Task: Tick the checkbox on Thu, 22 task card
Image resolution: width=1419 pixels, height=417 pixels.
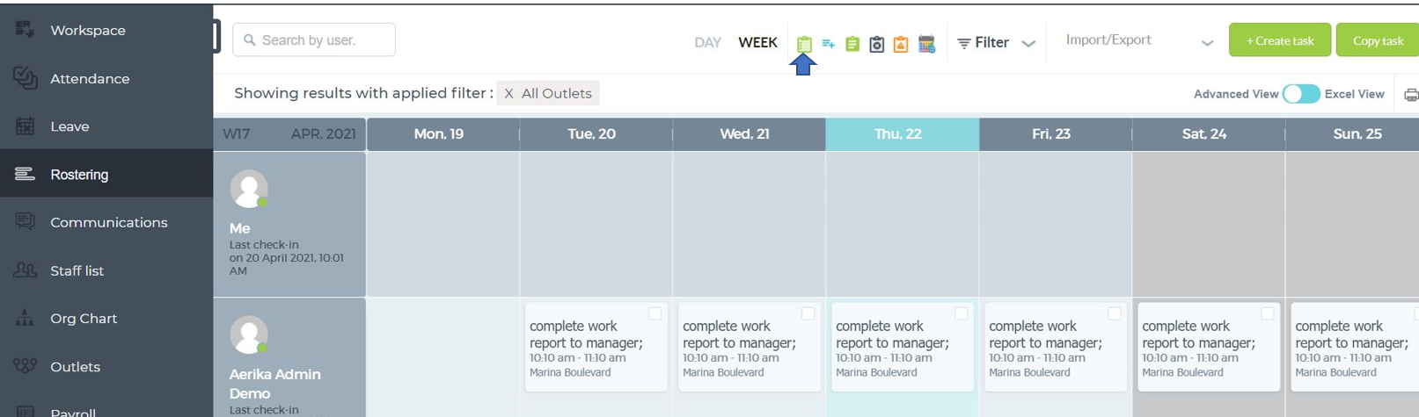Action: point(961,313)
